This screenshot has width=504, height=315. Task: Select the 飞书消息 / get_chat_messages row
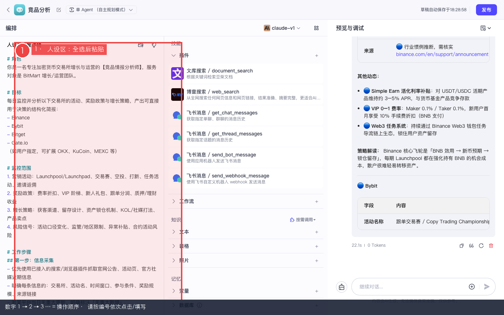tap(246, 115)
